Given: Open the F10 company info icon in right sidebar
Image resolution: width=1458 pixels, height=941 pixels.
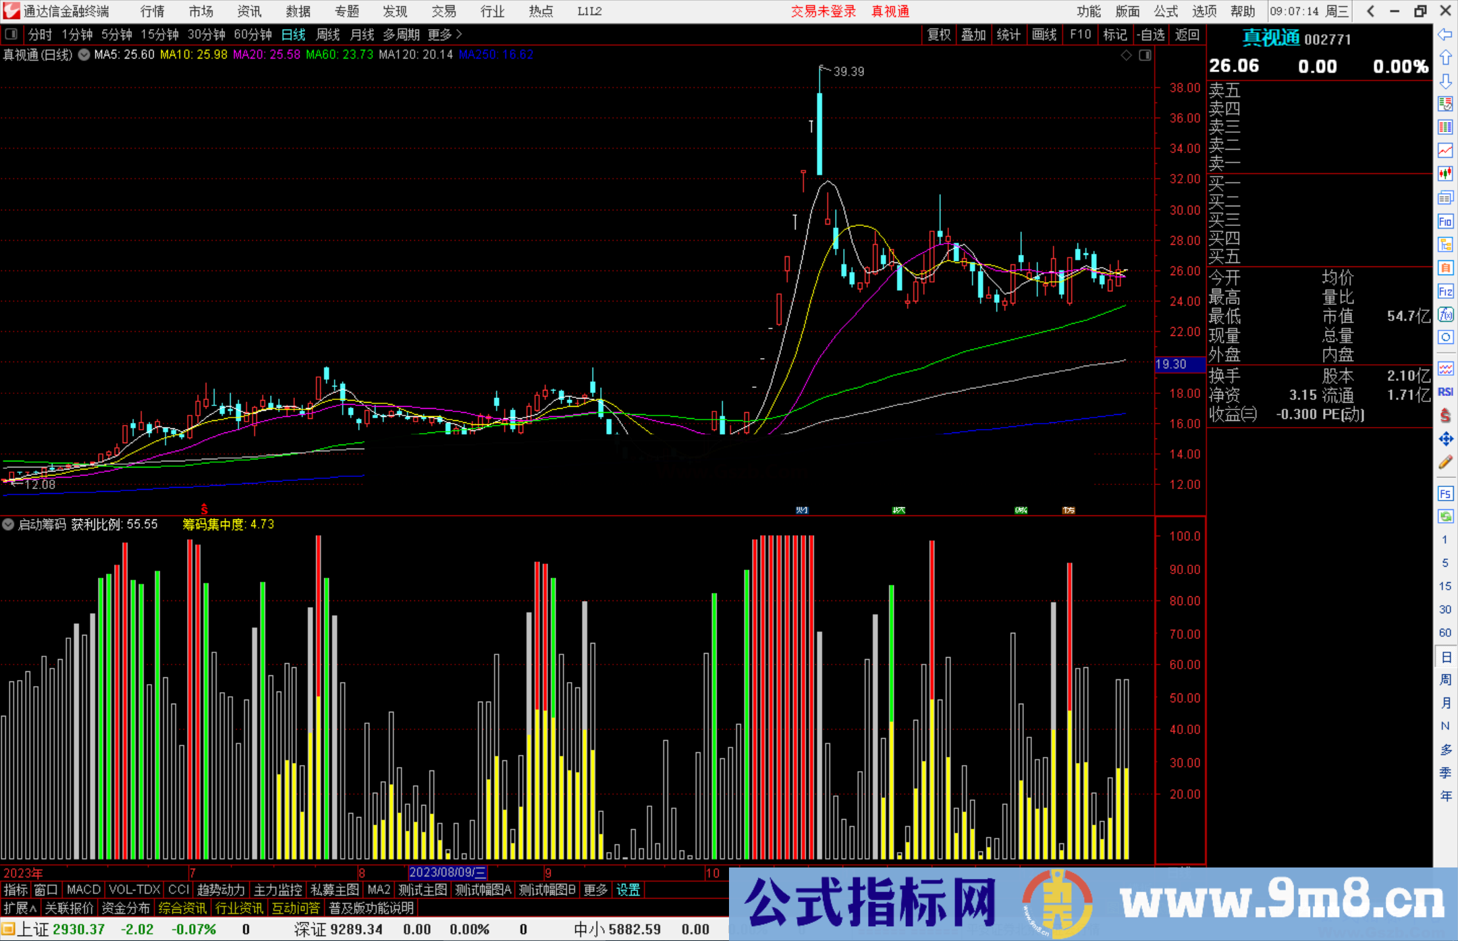Looking at the screenshot, I should click(1445, 221).
